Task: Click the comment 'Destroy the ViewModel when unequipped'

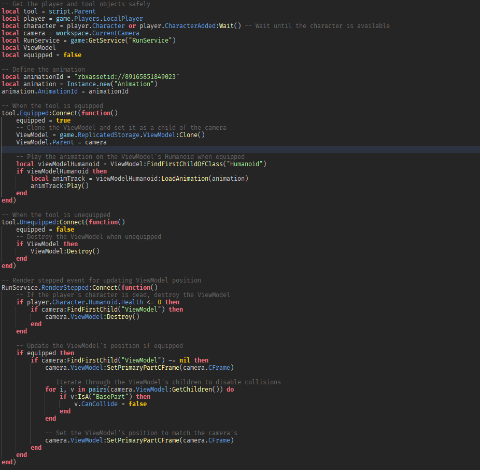Action: (x=89, y=237)
